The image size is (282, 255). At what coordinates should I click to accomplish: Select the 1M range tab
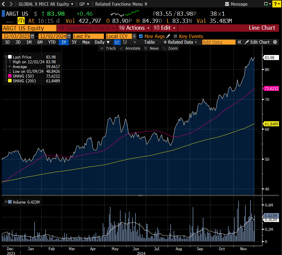click(x=29, y=42)
